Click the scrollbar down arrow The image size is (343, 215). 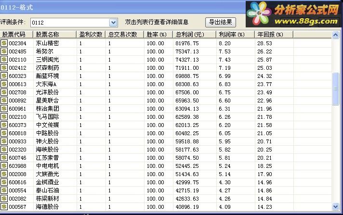pyautogui.click(x=336, y=206)
